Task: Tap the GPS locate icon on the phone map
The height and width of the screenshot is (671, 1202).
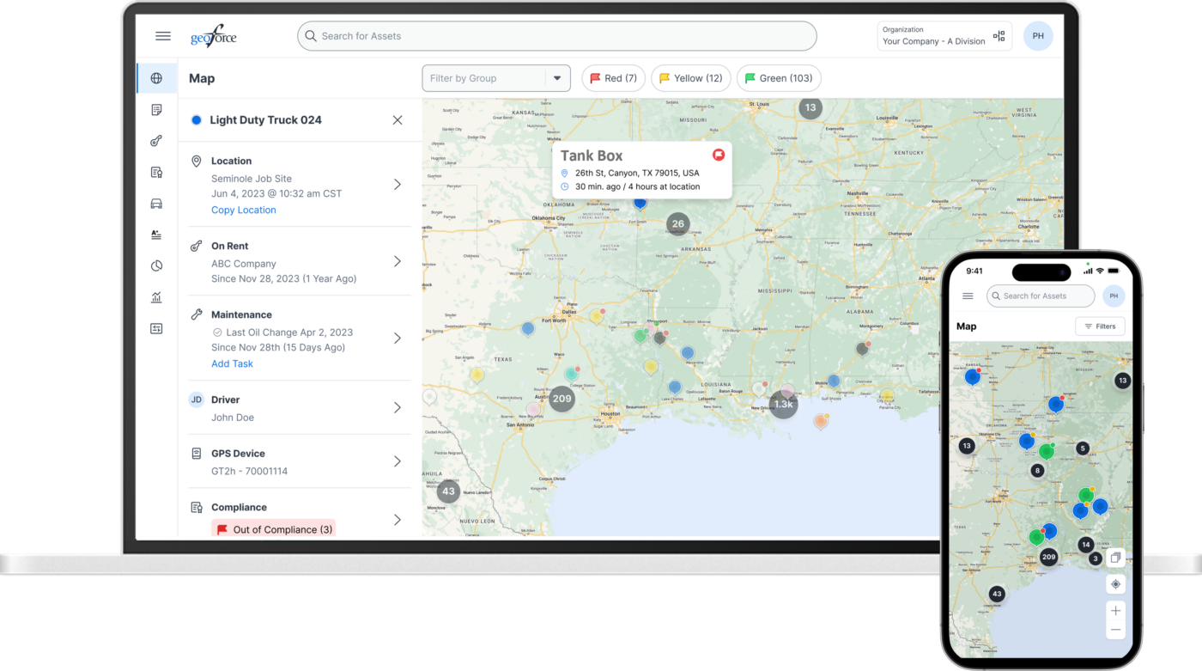Action: 1115,583
